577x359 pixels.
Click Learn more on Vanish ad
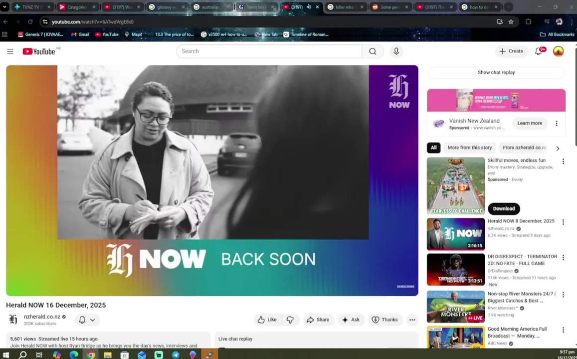(530, 123)
